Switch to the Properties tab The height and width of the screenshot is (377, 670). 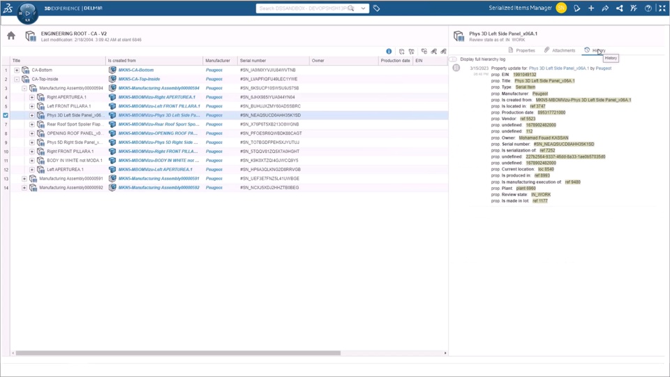[521, 50]
